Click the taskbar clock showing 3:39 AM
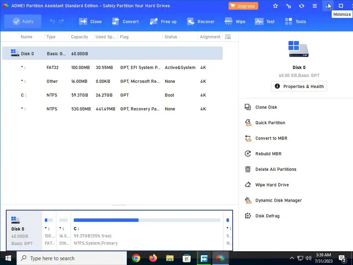This screenshot has width=353, height=265. (323, 258)
